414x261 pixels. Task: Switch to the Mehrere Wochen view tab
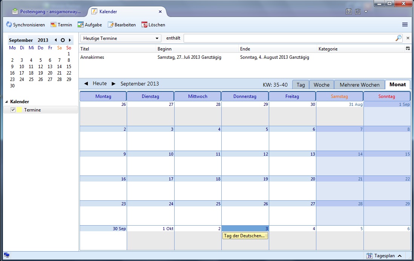(359, 85)
